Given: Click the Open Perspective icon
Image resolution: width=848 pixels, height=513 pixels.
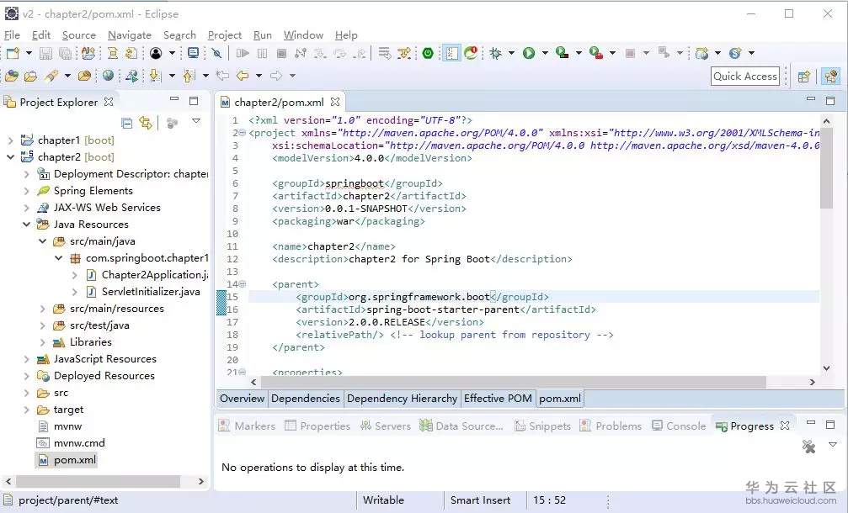Looking at the screenshot, I should point(804,77).
